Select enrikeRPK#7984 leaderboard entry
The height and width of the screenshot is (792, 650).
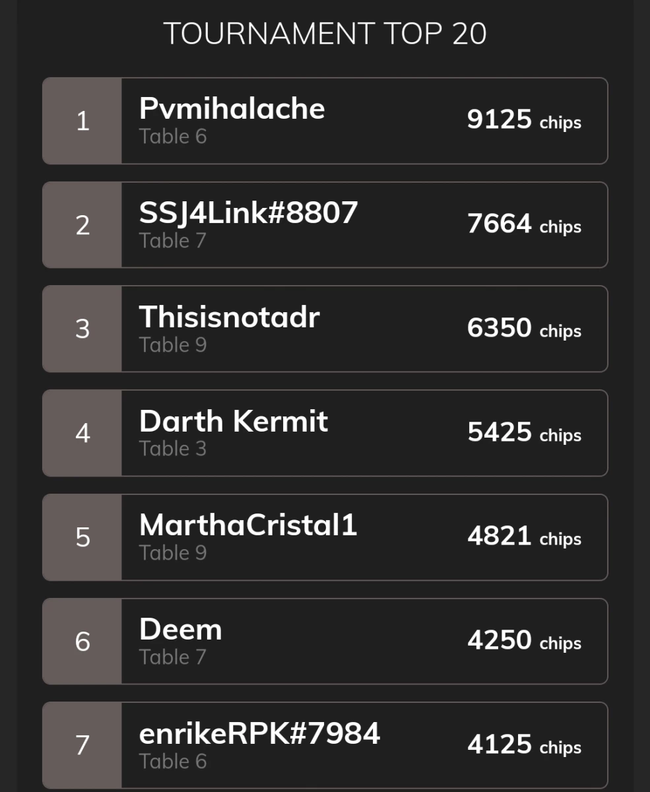pos(325,745)
